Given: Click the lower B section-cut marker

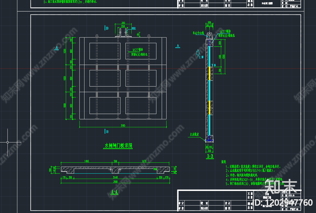Looking at the screenshot, I should click(x=107, y=132).
